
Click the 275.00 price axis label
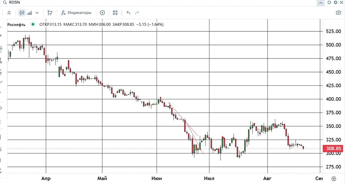[333, 167]
